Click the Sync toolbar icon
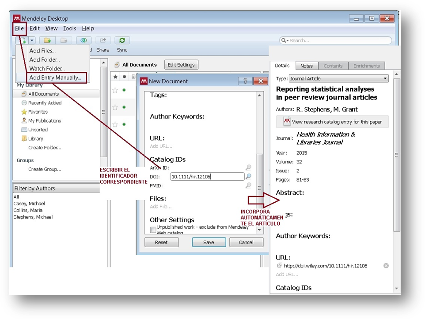 [122, 41]
